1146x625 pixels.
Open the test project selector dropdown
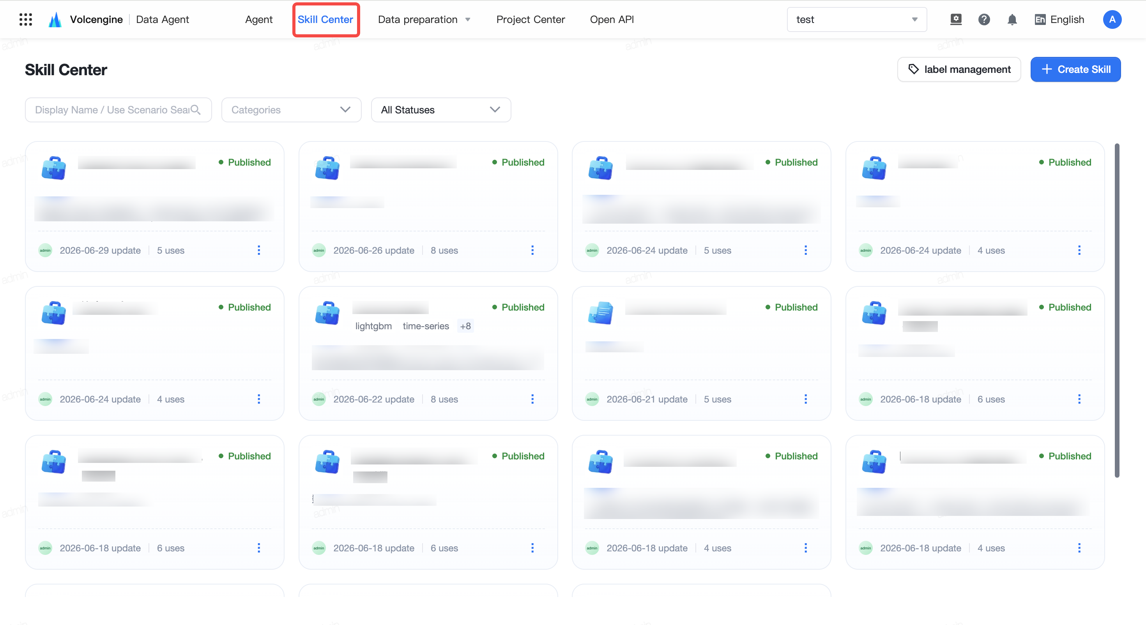857,19
